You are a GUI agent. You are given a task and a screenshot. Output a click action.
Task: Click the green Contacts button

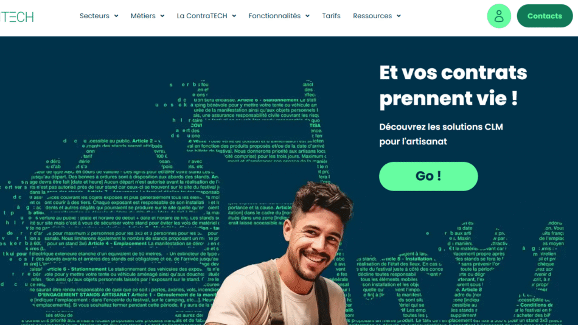point(545,16)
